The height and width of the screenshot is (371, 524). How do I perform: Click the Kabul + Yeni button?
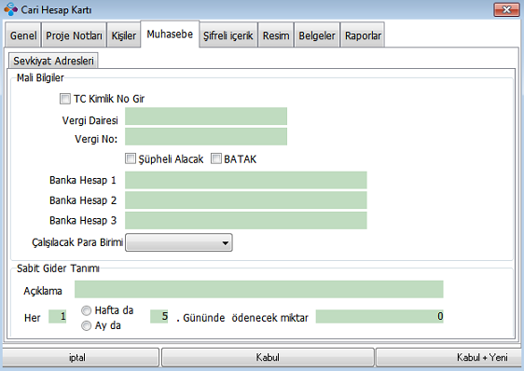click(449, 357)
